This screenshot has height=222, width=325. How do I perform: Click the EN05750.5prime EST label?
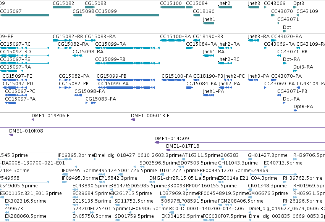coord(92,216)
